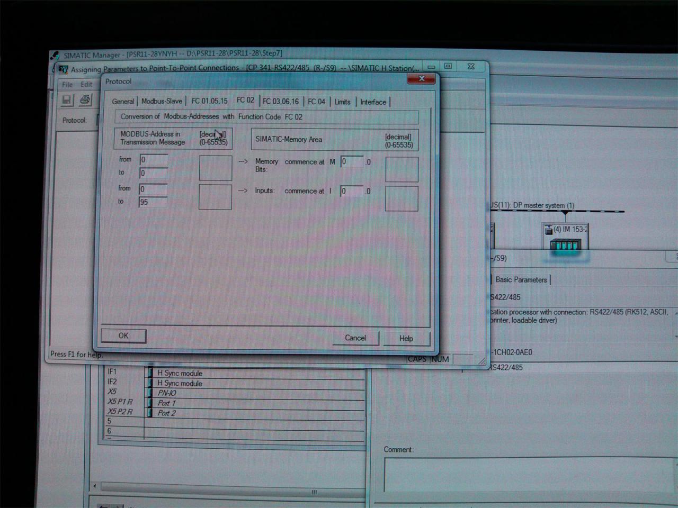Close the Protocol dialog
Screen dimensions: 678x508
pos(421,78)
